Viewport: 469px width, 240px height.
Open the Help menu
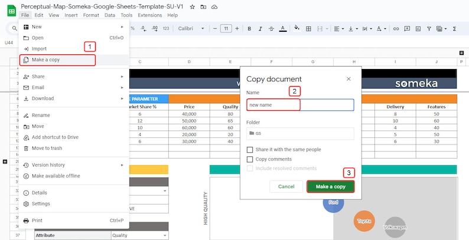[x=172, y=15]
